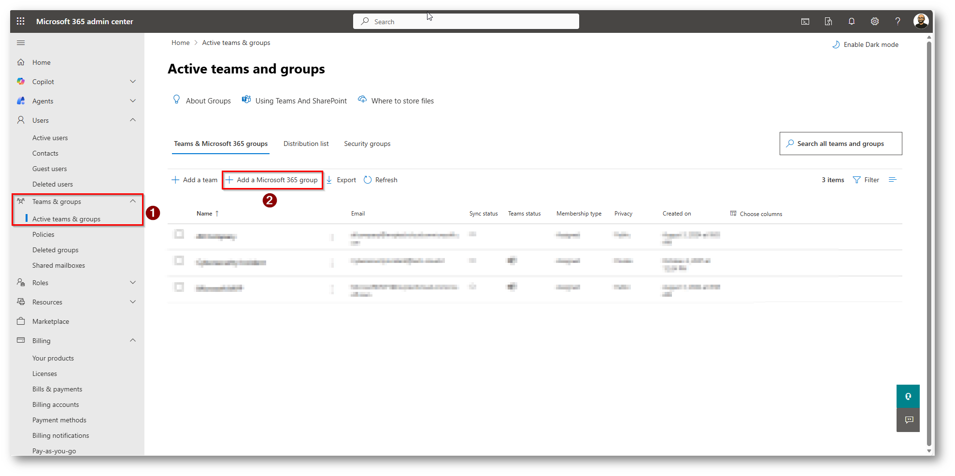Click the document icon beside Cloud Shell
Screen dimensions: 955x476
point(828,21)
